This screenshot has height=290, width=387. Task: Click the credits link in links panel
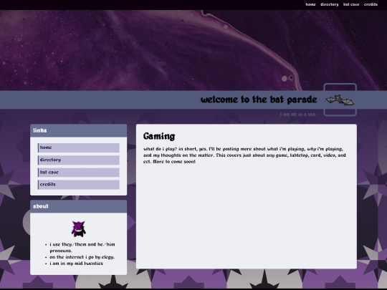point(79,185)
